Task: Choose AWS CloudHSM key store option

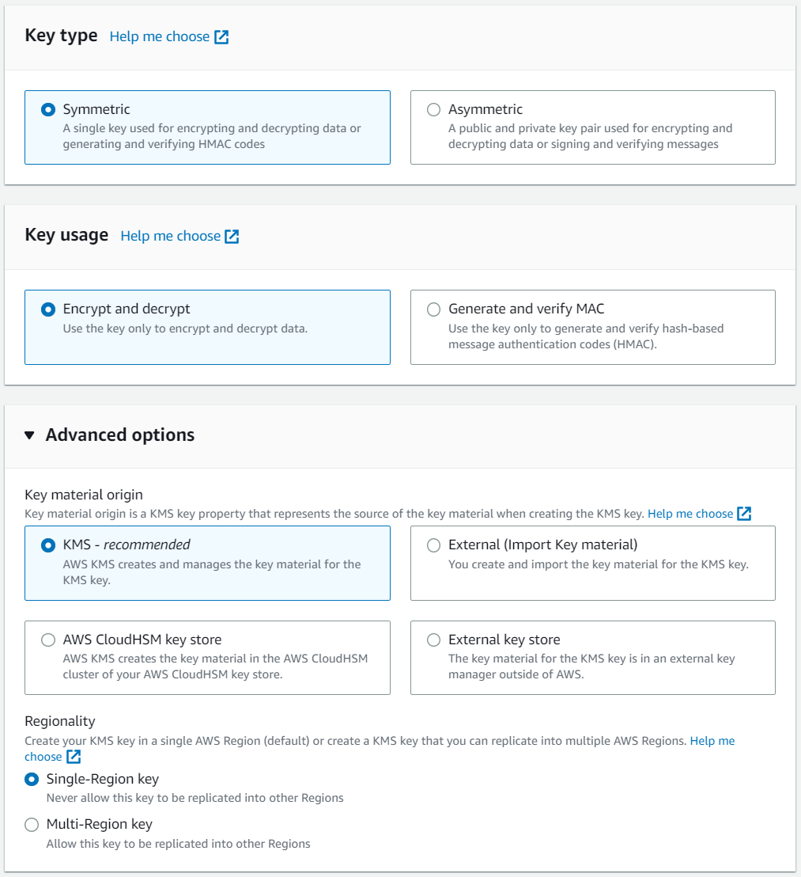Action: [48, 640]
